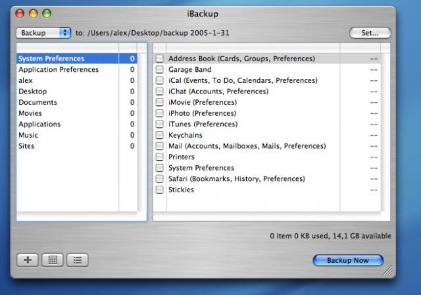Select System Preferences in left list
The image size is (421, 295).
[x=77, y=59]
